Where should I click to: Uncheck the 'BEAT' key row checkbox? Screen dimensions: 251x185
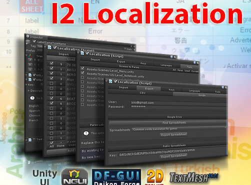[x=51, y=98]
